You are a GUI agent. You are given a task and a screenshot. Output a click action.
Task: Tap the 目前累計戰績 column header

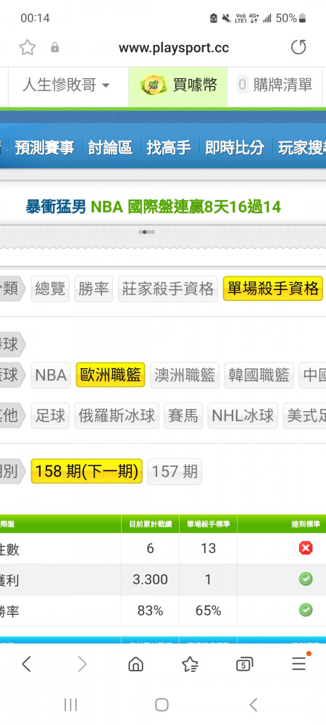coord(150,524)
